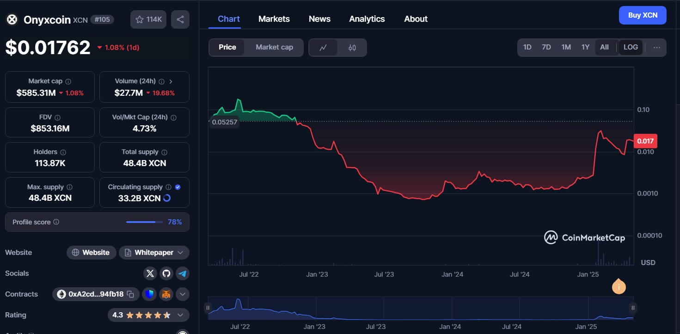Add token to MetaMask fox icon
This screenshot has width=680, height=334.
[166, 294]
